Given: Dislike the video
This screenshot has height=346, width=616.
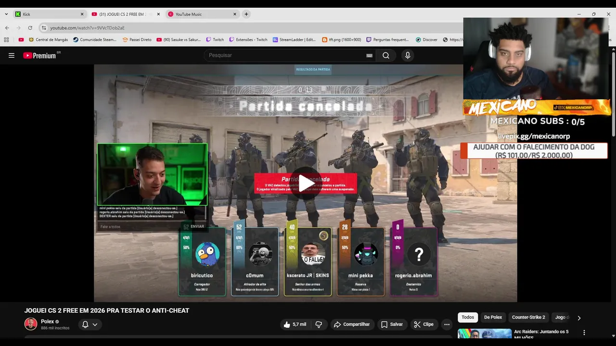Looking at the screenshot, I should coord(319,324).
